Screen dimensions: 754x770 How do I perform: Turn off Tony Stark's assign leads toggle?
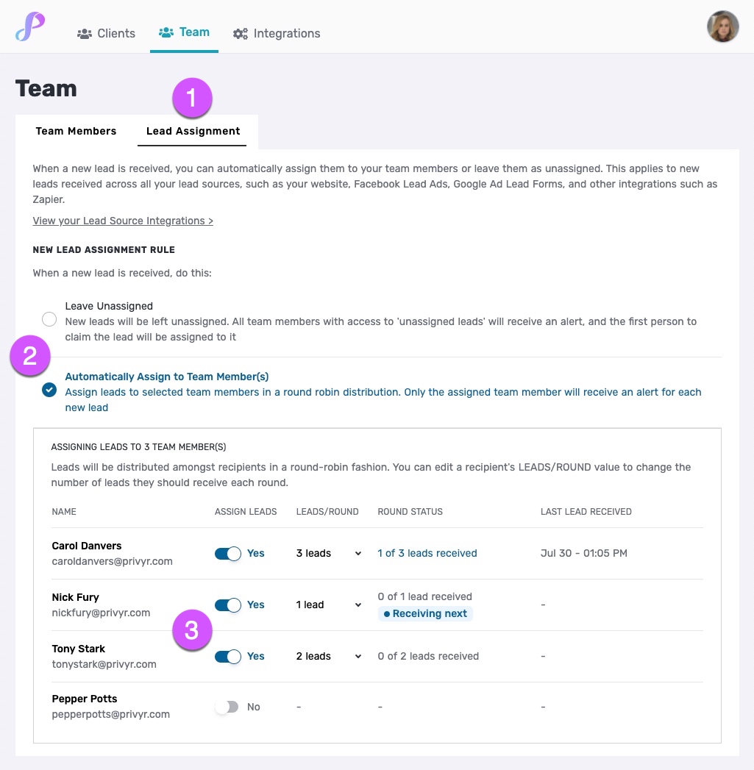(x=227, y=656)
